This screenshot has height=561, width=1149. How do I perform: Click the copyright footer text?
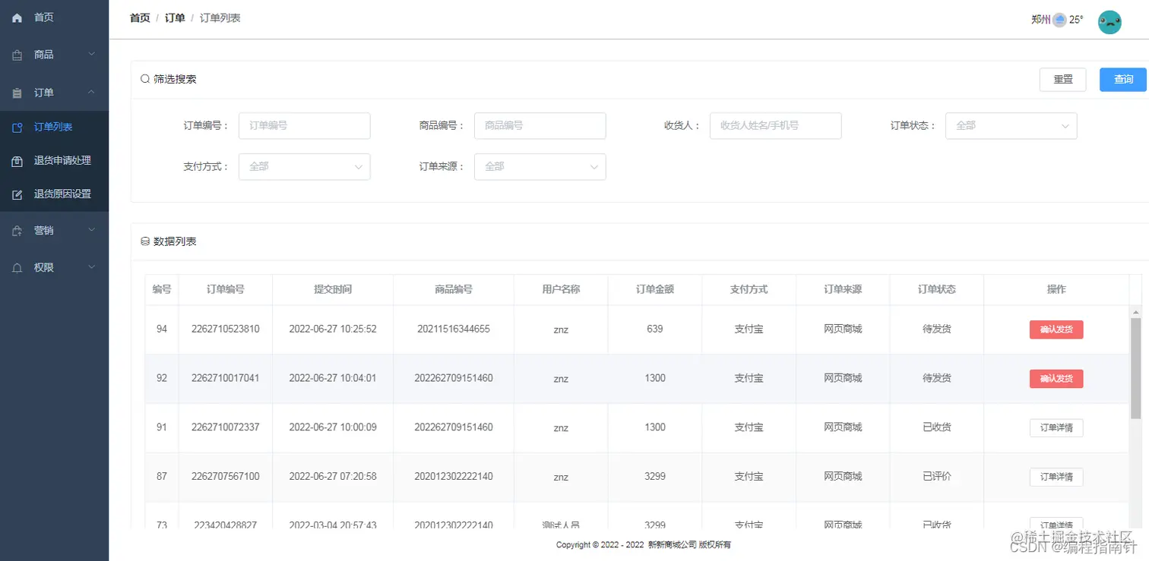click(643, 545)
